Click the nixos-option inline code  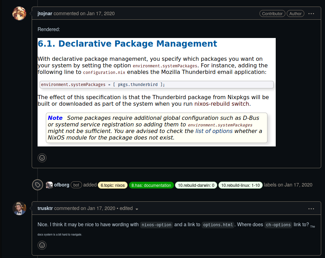[x=156, y=225]
